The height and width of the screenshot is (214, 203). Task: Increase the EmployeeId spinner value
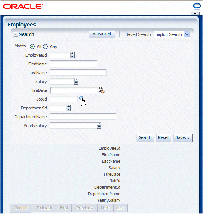[72, 54]
